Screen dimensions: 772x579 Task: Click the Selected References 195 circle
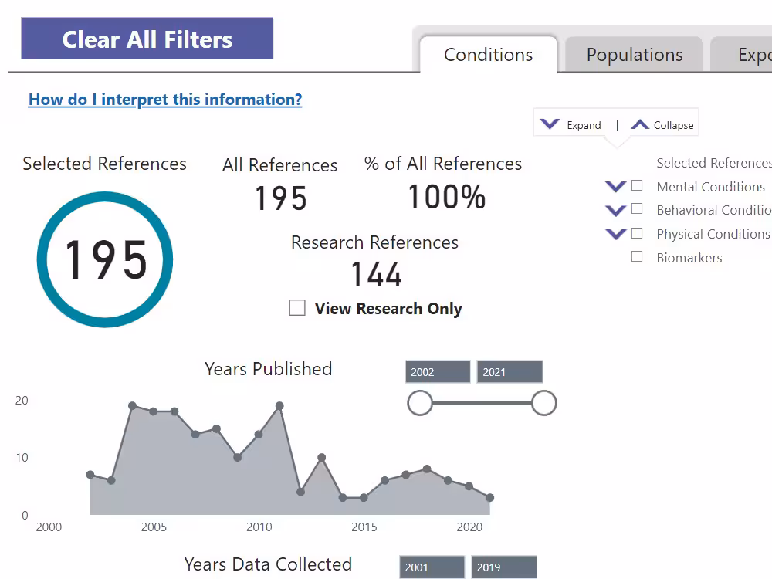105,259
